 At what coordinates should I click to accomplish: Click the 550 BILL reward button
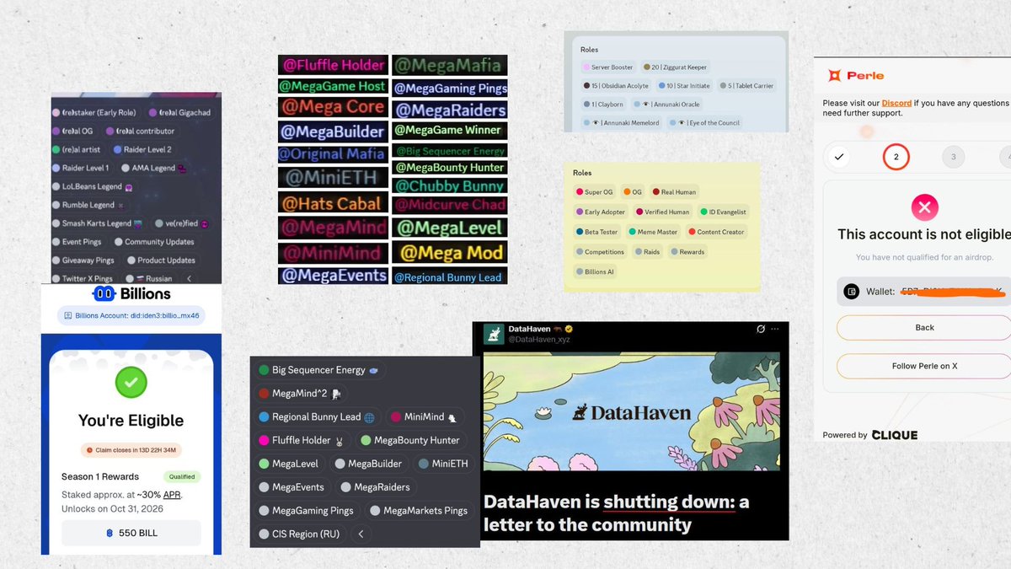(x=131, y=533)
